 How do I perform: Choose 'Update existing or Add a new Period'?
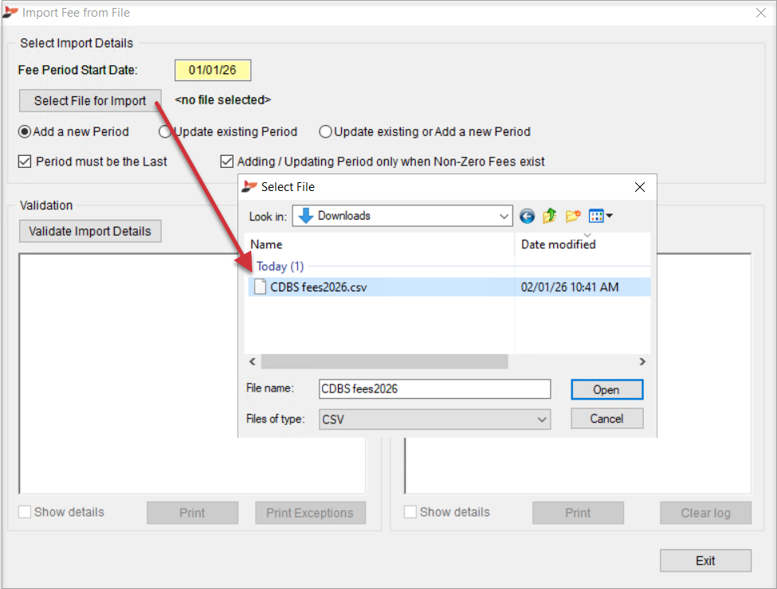[325, 131]
